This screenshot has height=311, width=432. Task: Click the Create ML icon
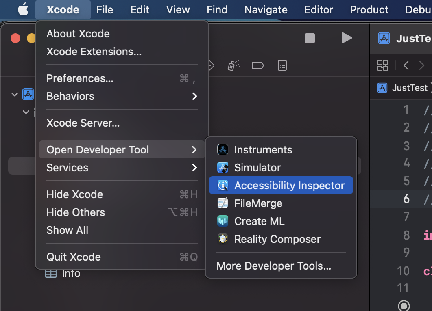[x=223, y=221]
